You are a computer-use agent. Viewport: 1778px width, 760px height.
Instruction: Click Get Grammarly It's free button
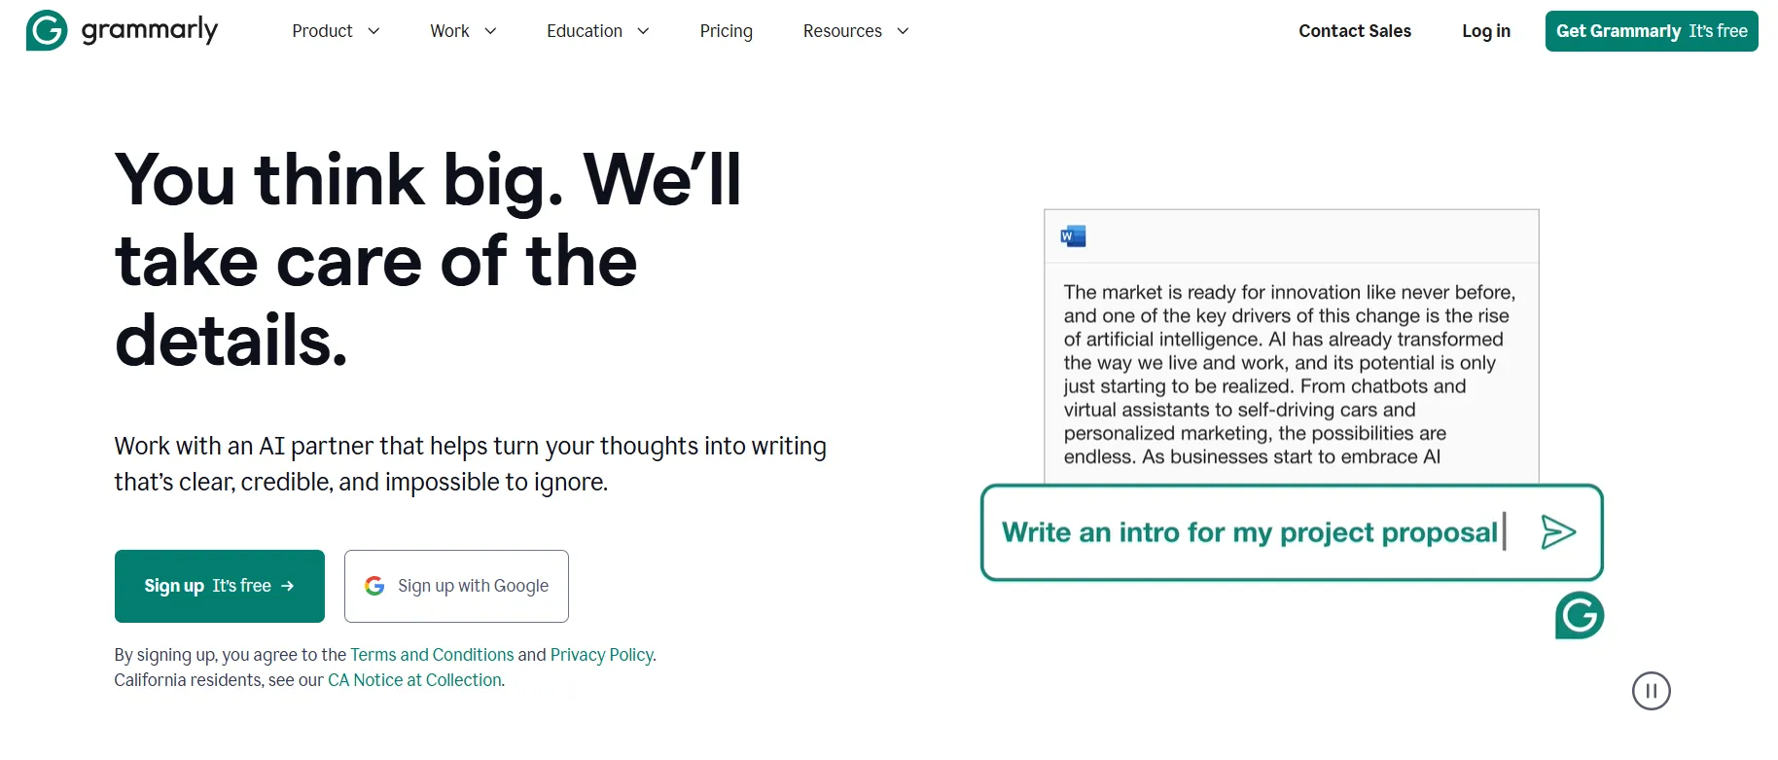[1651, 31]
